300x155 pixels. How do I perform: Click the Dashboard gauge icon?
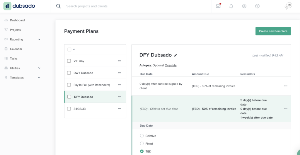[x=6, y=20]
